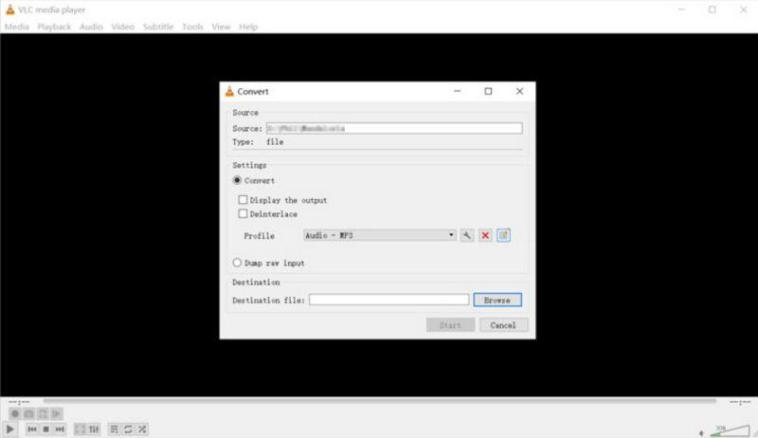The width and height of the screenshot is (758, 438).
Task: Skip to next media track
Action: point(60,429)
